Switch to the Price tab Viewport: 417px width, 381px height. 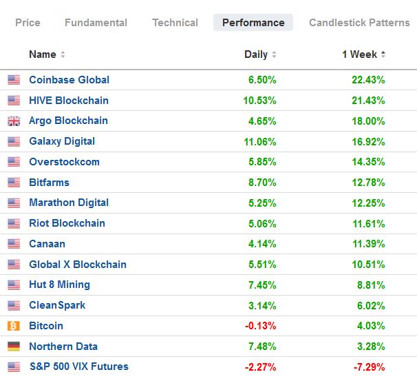click(28, 23)
